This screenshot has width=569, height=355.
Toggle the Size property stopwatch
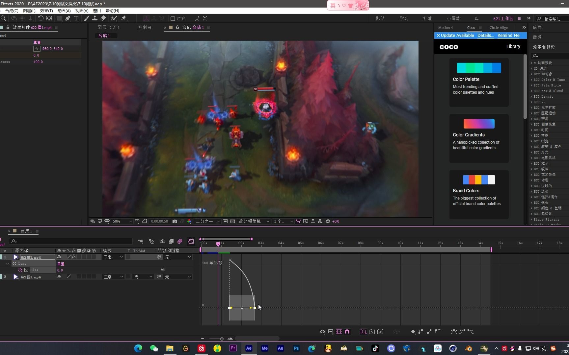pyautogui.click(x=20, y=270)
